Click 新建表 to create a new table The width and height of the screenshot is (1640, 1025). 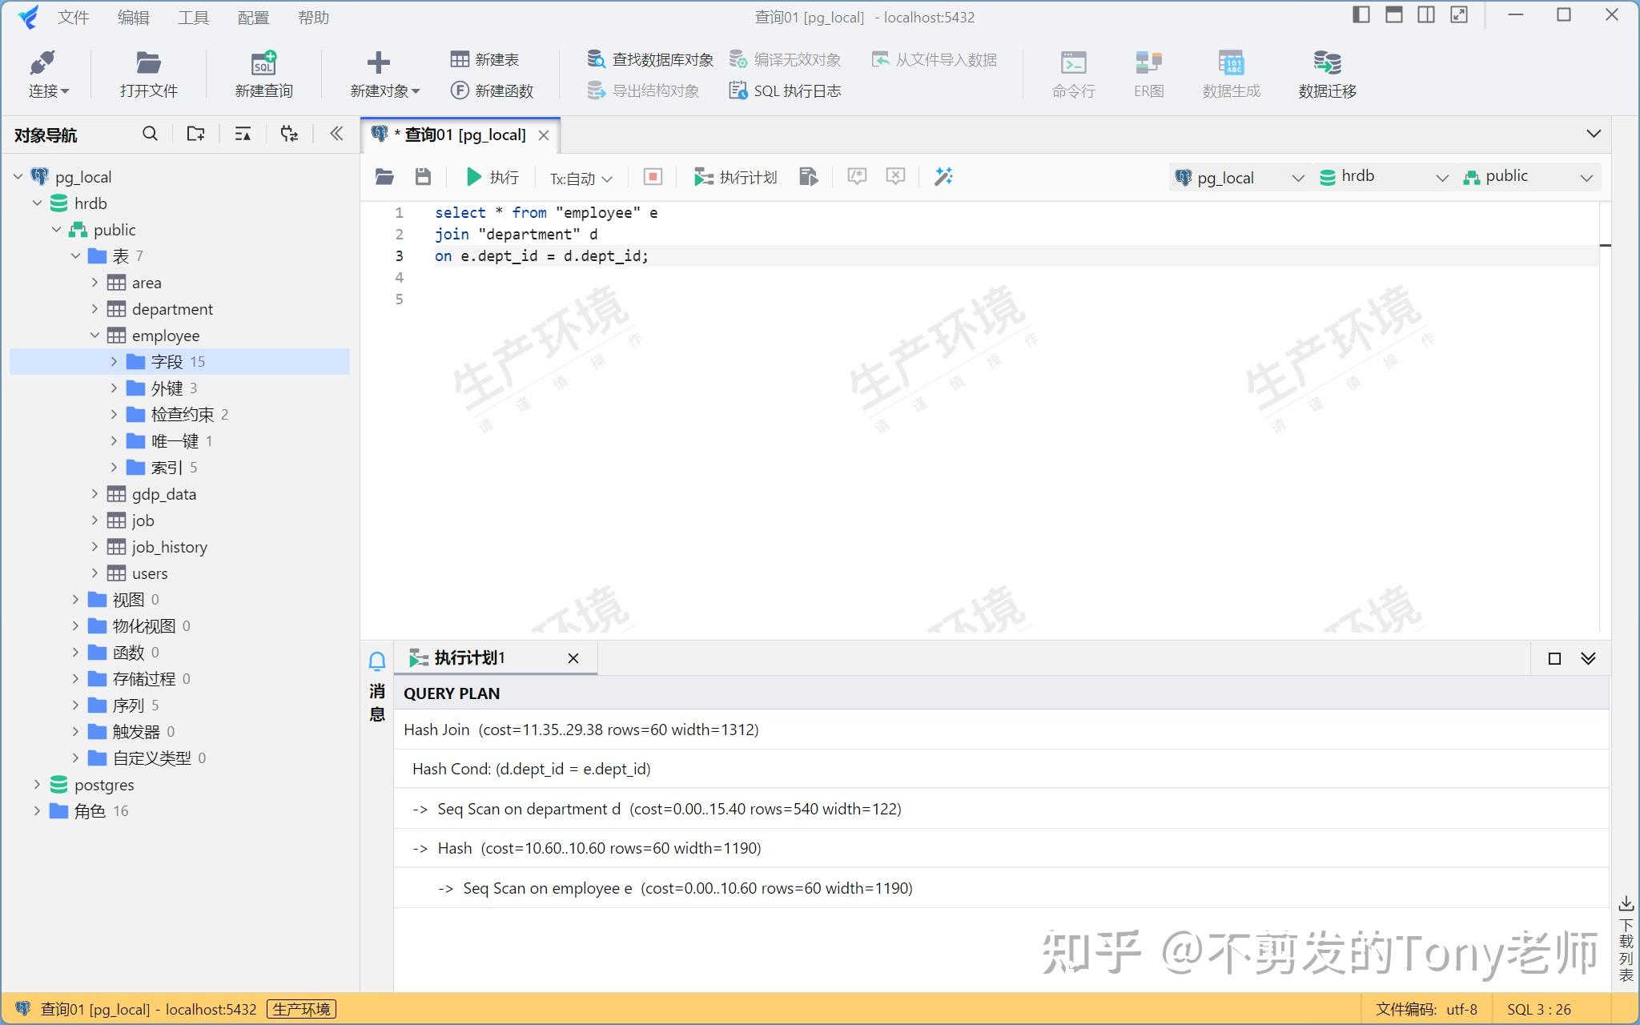(484, 58)
